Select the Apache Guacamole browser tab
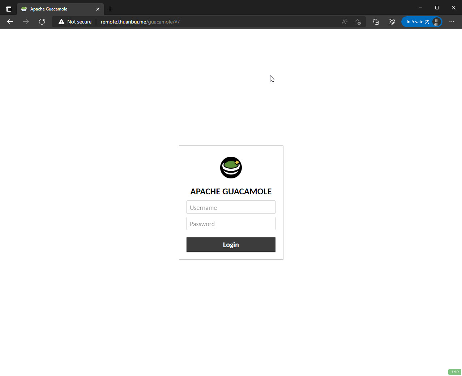 60,9
